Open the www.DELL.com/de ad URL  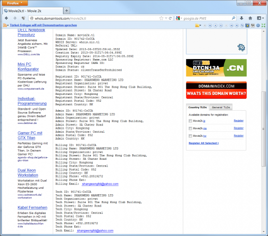pos(29,55)
